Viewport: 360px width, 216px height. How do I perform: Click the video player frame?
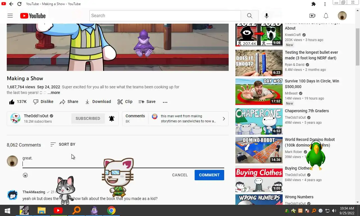(x=118, y=47)
